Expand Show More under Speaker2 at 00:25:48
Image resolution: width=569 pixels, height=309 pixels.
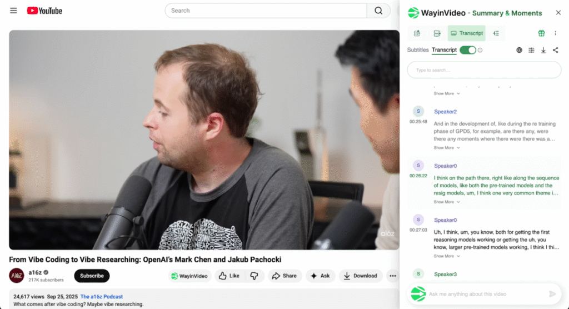tap(446, 148)
